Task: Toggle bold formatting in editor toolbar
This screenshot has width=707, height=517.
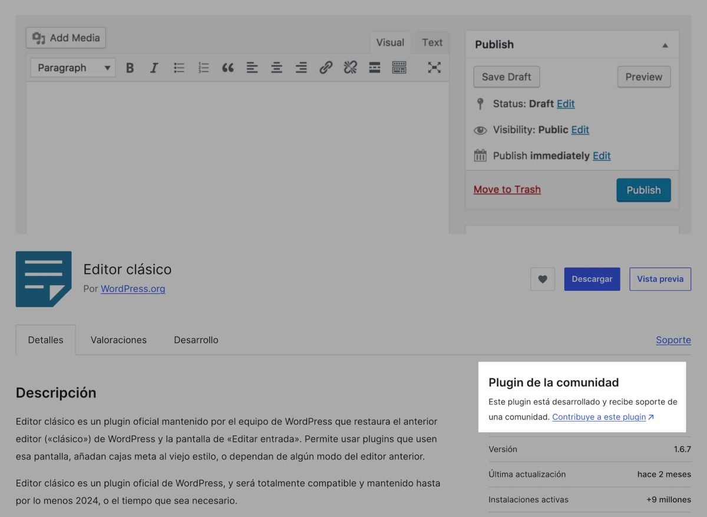Action: click(x=130, y=68)
